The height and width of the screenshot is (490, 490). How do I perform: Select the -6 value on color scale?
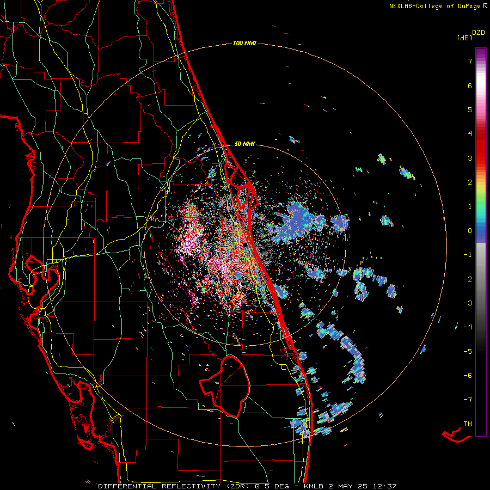[468, 376]
